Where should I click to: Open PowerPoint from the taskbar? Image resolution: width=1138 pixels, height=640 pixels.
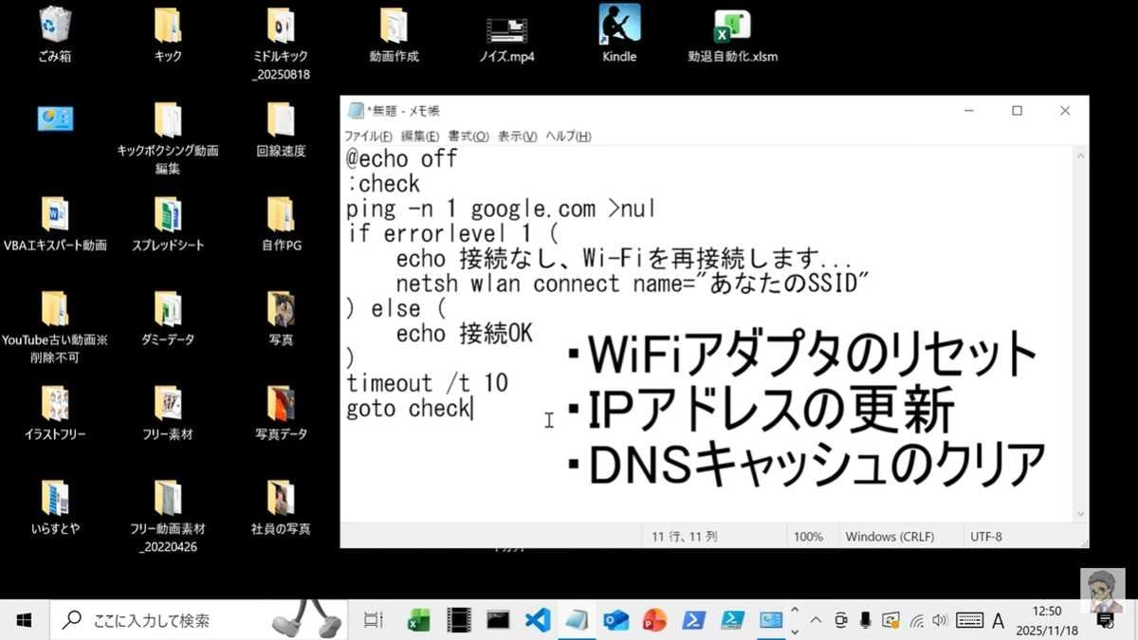click(x=654, y=621)
